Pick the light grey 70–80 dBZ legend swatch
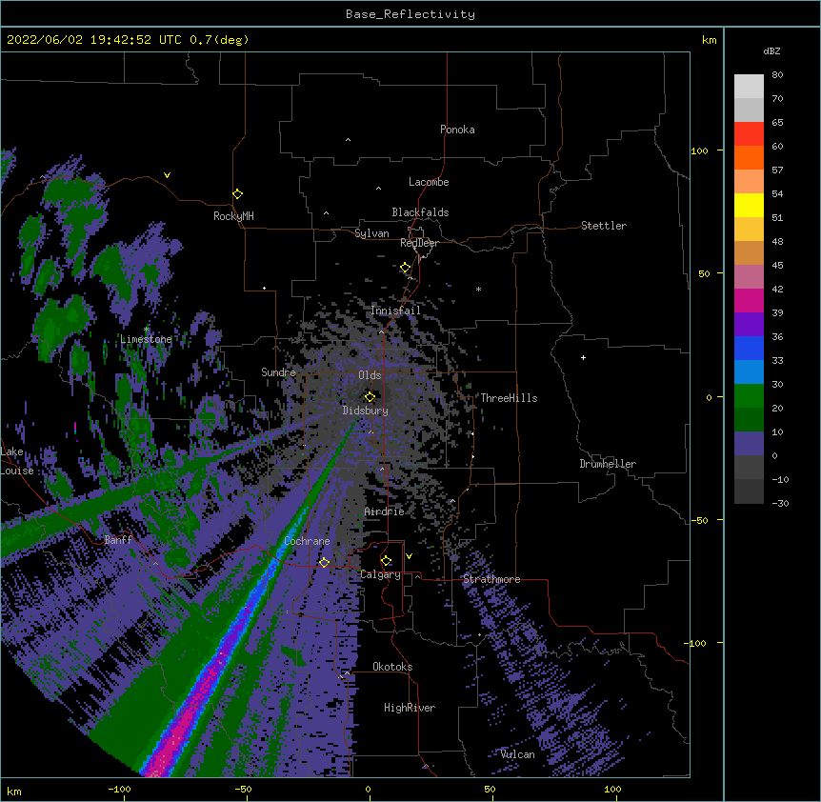 tap(749, 87)
